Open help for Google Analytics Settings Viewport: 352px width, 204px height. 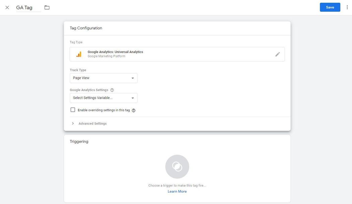tap(112, 90)
